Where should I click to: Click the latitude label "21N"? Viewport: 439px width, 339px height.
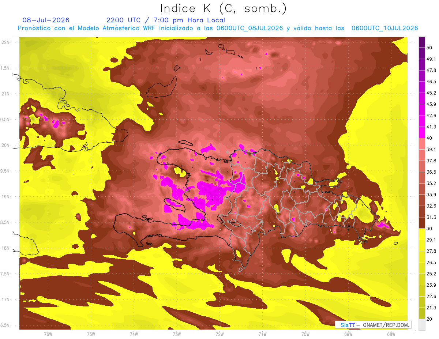click(5, 94)
